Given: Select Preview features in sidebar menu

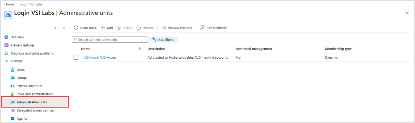Looking at the screenshot, I should pyautogui.click(x=22, y=45).
